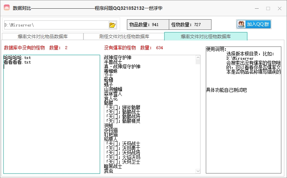
Task: Select 粪虫 in monster list
Action: pos(109,171)
